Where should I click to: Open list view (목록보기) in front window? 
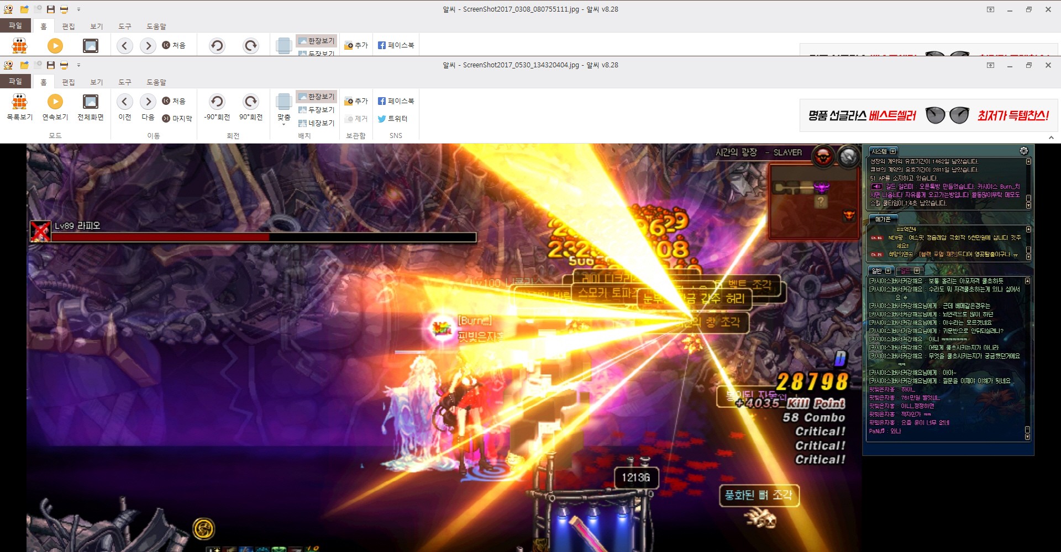point(19,107)
